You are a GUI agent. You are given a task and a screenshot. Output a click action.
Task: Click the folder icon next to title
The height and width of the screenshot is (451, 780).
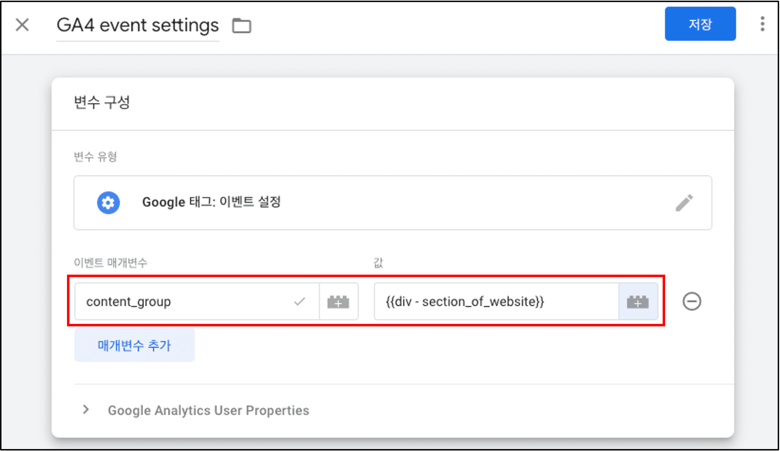point(241,25)
